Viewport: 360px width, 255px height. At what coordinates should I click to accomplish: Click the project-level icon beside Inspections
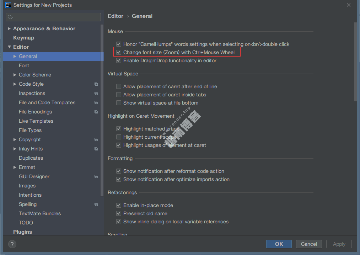(96, 94)
